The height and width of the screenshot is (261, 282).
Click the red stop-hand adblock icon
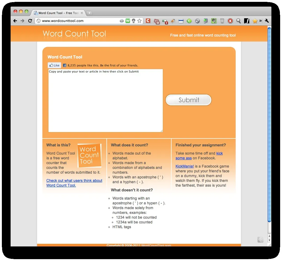(230, 21)
